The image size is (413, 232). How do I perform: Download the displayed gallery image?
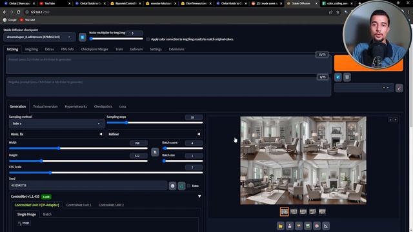click(390, 120)
